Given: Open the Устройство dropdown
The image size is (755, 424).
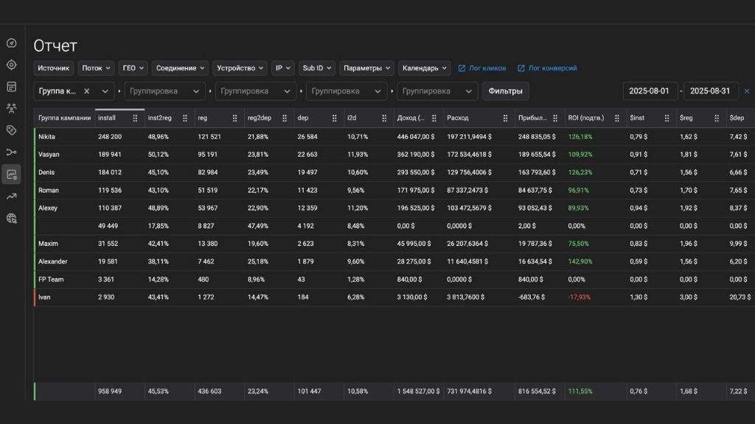Looking at the screenshot, I should coord(240,68).
